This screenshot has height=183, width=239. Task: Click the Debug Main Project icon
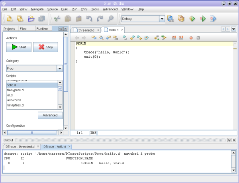click(x=203, y=19)
